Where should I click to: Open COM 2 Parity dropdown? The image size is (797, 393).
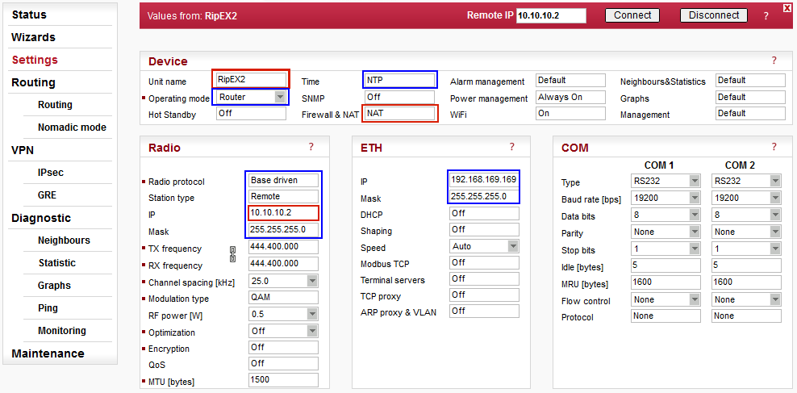747,232
